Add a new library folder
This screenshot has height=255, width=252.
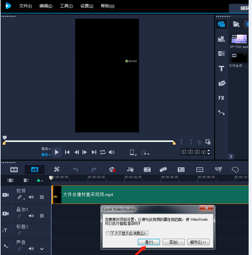pos(236,25)
